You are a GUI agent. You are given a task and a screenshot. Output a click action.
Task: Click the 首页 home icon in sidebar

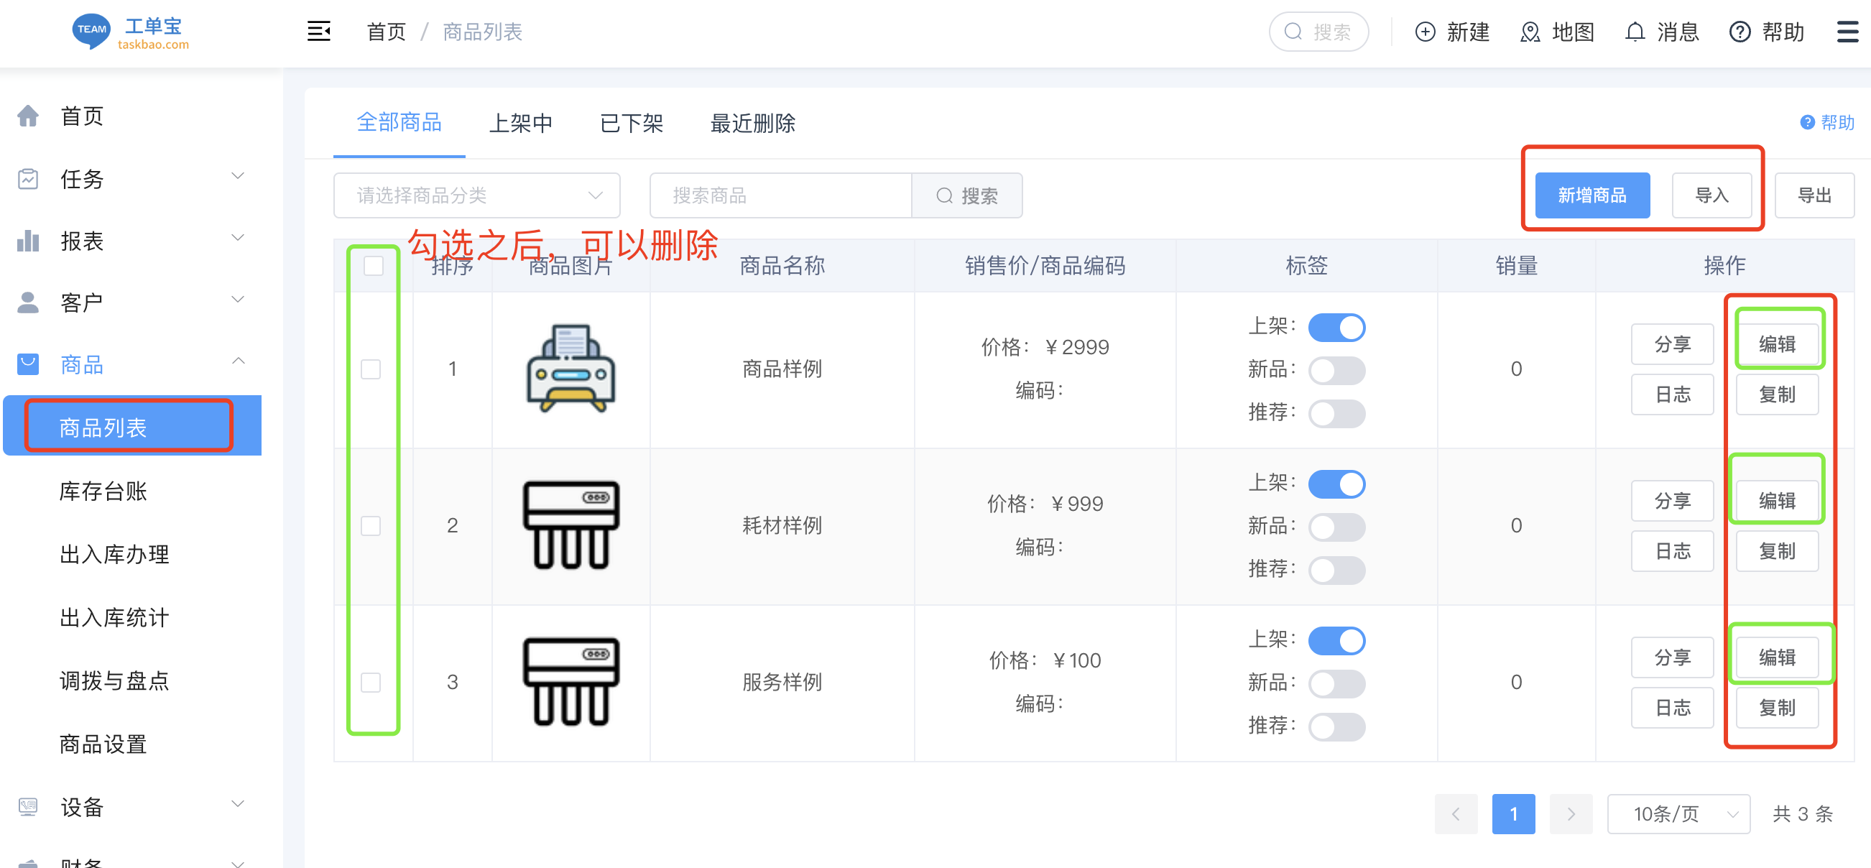pyautogui.click(x=27, y=116)
